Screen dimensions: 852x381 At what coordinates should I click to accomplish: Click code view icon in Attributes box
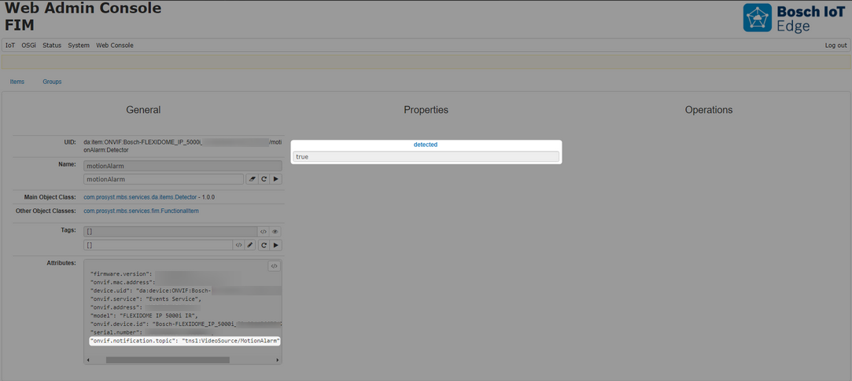click(x=275, y=266)
